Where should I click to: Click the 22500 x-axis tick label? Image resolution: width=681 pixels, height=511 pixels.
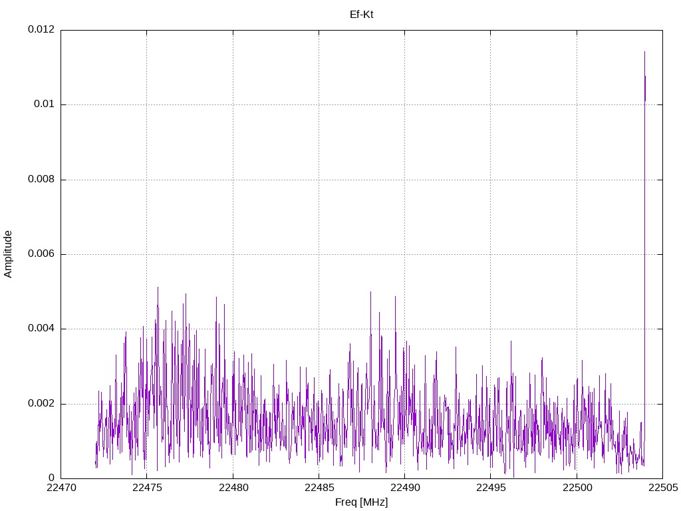pyautogui.click(x=577, y=488)
